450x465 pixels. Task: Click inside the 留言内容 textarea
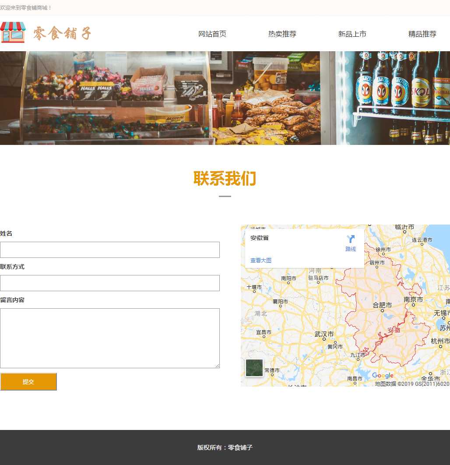point(109,338)
